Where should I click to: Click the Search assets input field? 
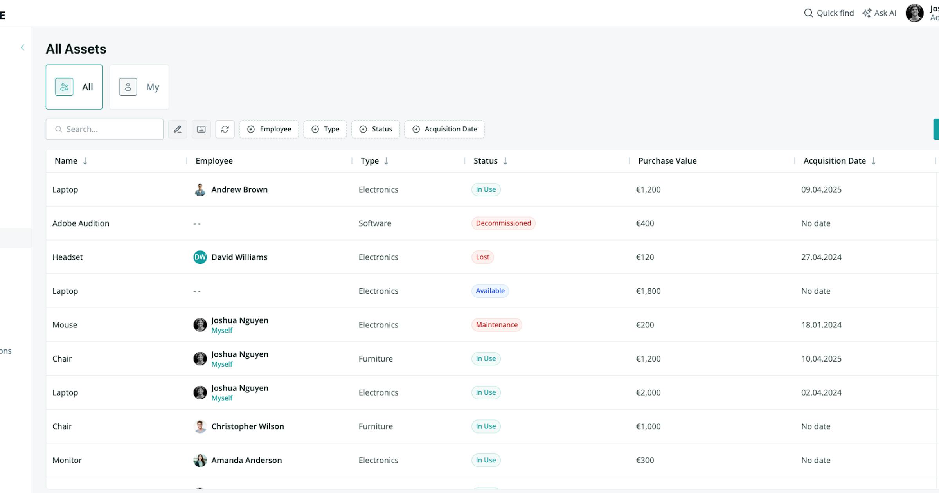104,129
